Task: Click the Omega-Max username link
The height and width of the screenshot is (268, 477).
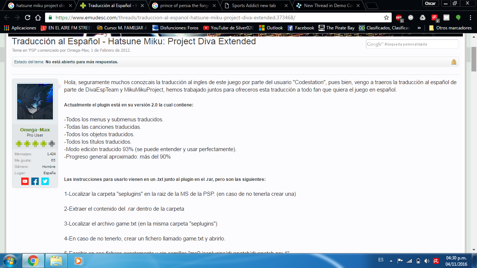Action: 35,130
